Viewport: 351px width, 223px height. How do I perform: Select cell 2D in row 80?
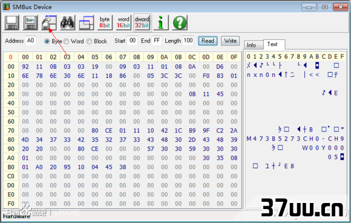point(192,139)
